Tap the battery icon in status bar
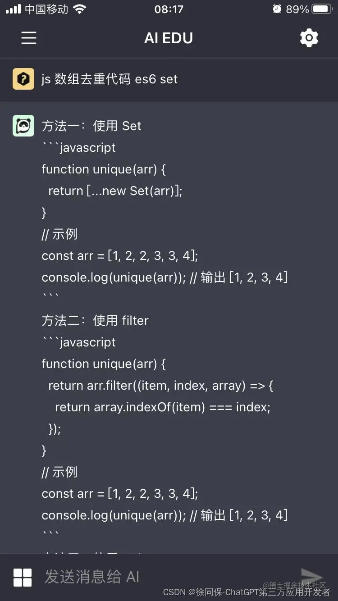The height and width of the screenshot is (601, 338). pyautogui.click(x=323, y=9)
